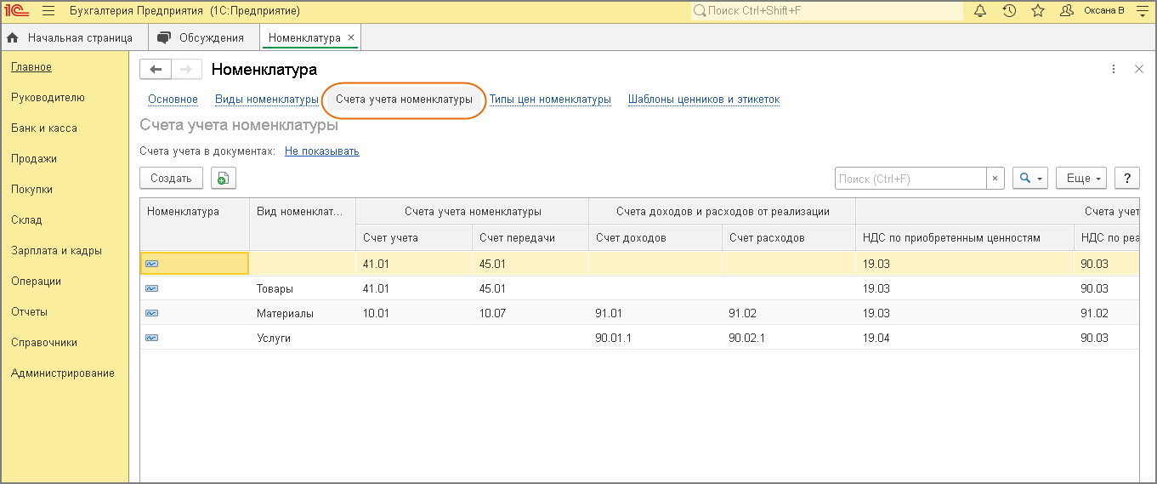Switch to the Обсуждения tab
1157x484 pixels.
[202, 37]
